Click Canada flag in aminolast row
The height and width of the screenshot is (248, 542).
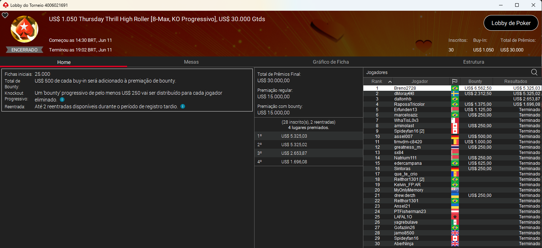[455, 125]
